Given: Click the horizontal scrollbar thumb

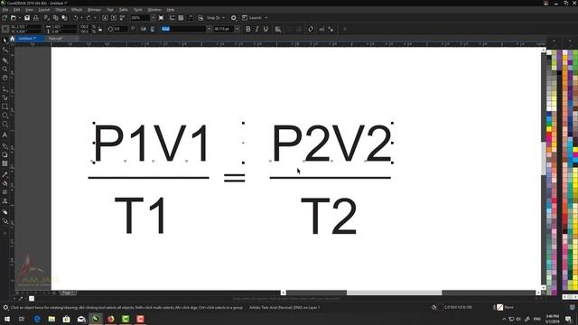Looking at the screenshot, I should pyautogui.click(x=394, y=292).
